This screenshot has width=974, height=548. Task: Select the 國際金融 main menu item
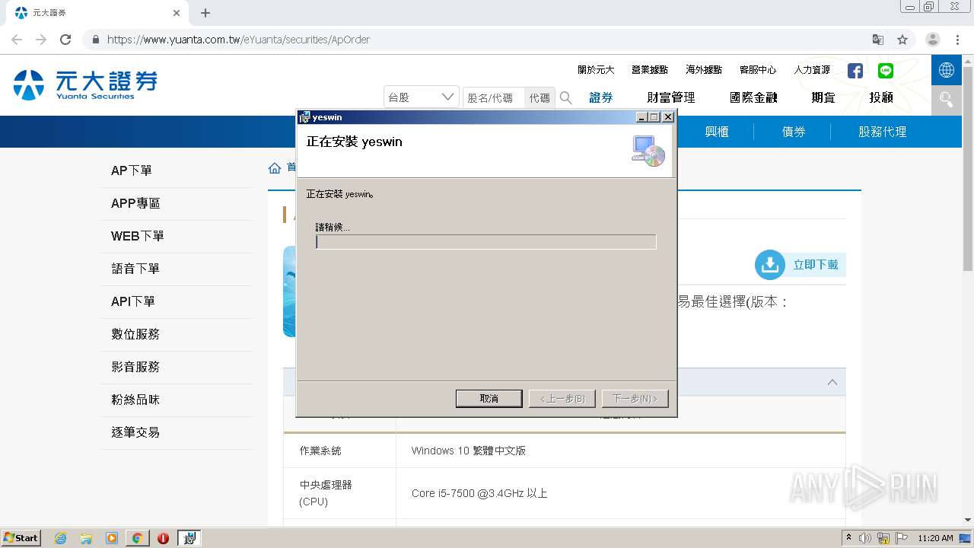[753, 97]
